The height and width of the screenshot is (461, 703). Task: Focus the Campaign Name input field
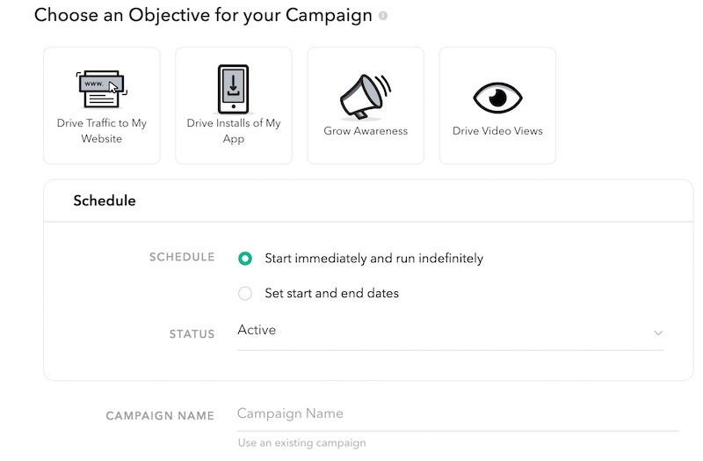[x=458, y=413]
